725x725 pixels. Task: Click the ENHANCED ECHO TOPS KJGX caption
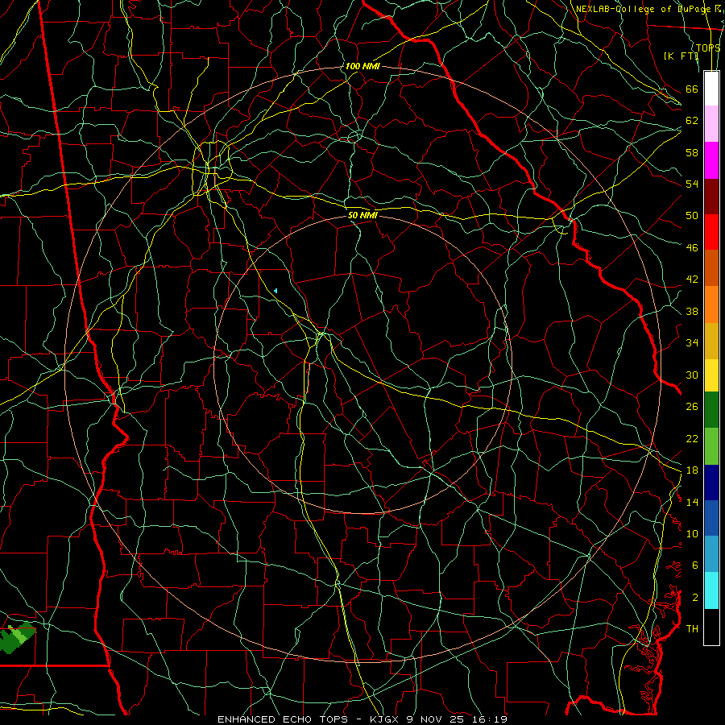pyautogui.click(x=362, y=719)
